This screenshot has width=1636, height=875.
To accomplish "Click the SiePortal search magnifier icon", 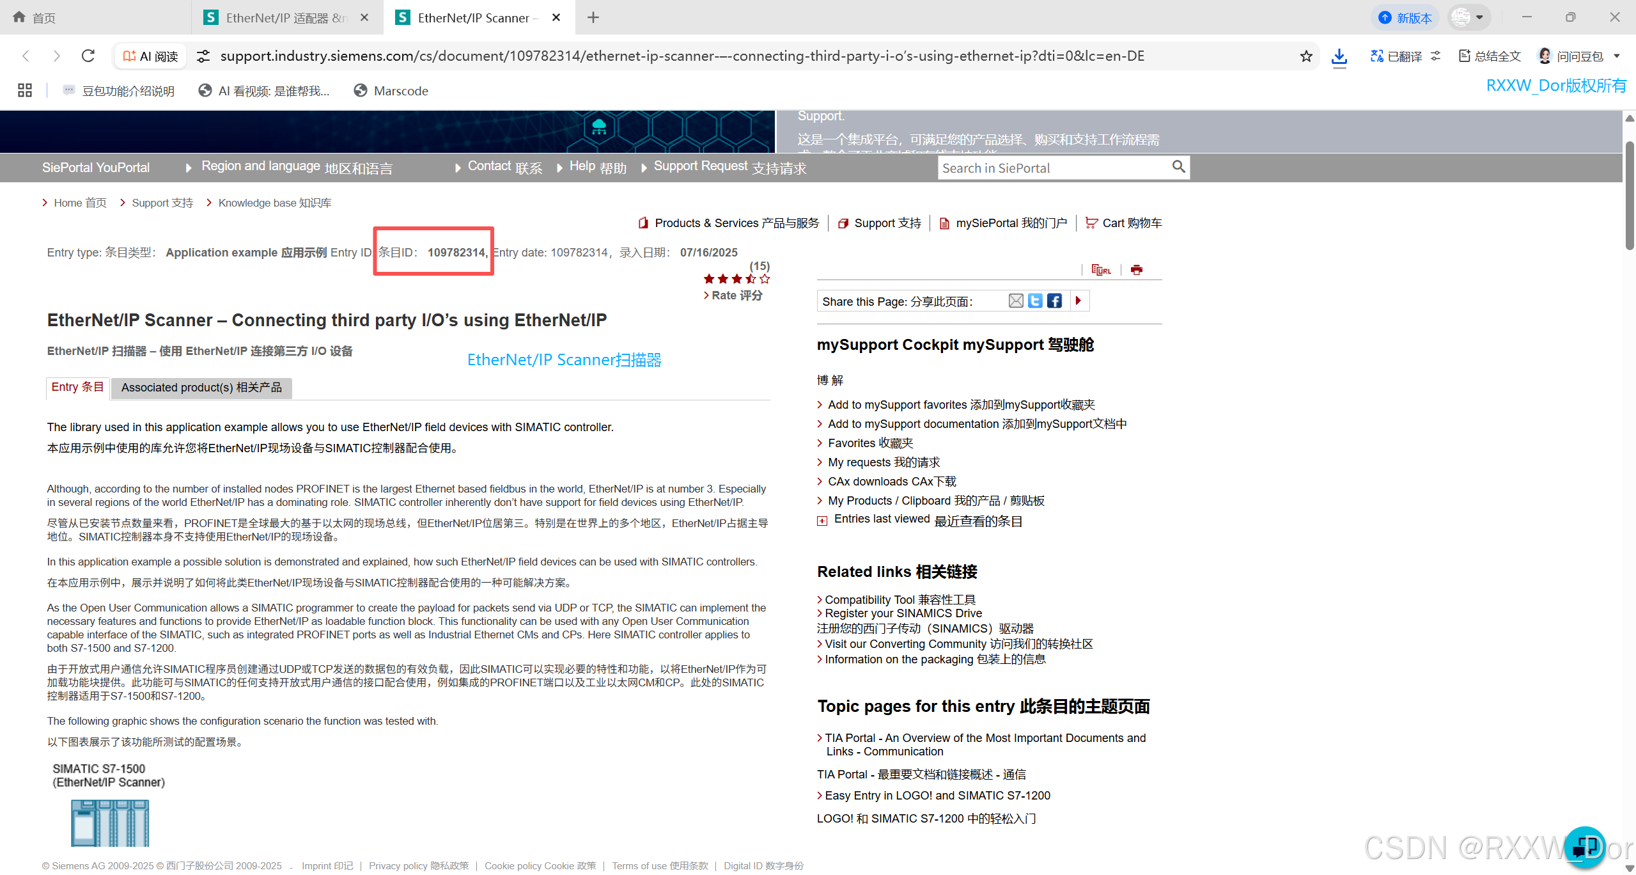I will tap(1178, 167).
